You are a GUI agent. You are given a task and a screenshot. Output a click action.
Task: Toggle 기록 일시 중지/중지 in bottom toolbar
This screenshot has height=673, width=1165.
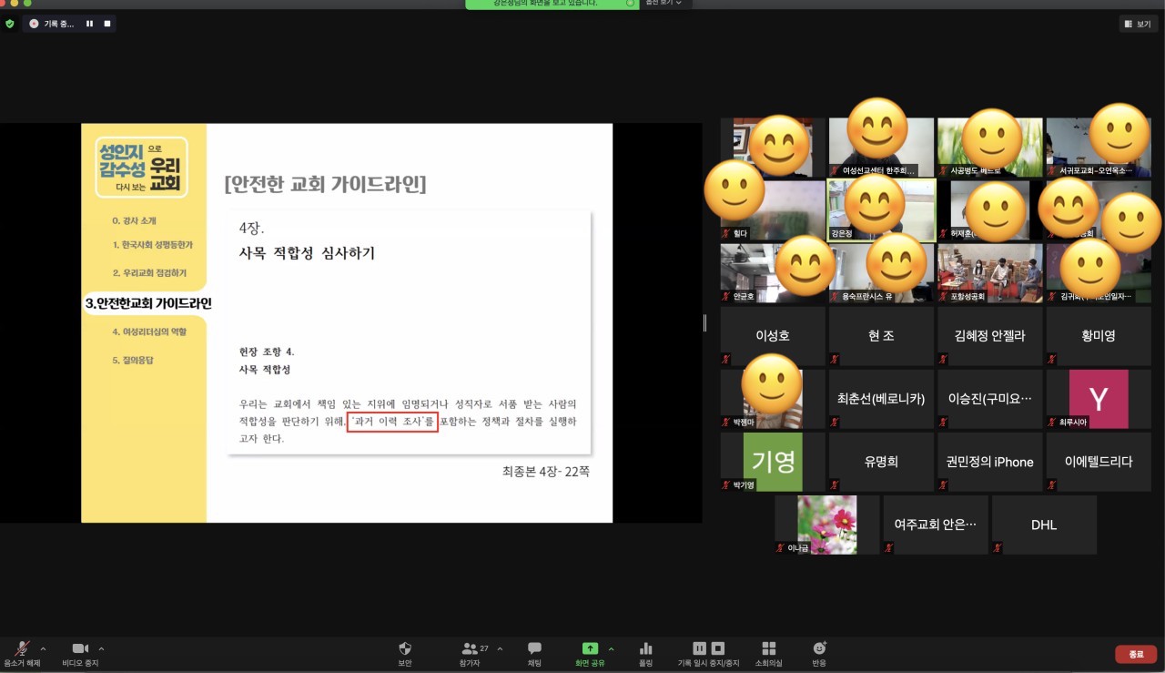point(708,648)
